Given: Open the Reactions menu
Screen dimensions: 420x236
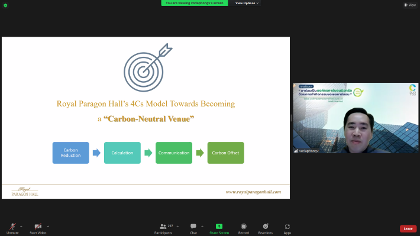Looking at the screenshot, I should pyautogui.click(x=265, y=228).
